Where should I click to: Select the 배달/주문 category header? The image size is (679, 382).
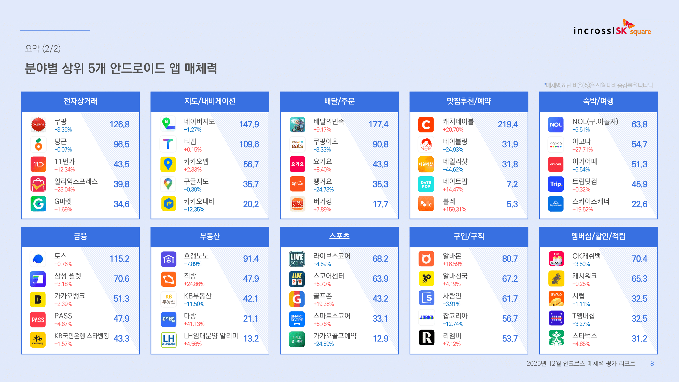(339, 102)
